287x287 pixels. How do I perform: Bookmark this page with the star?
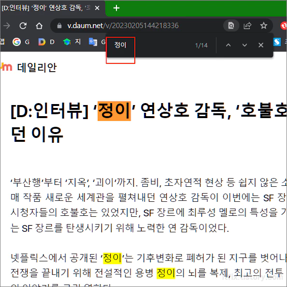click(x=264, y=26)
